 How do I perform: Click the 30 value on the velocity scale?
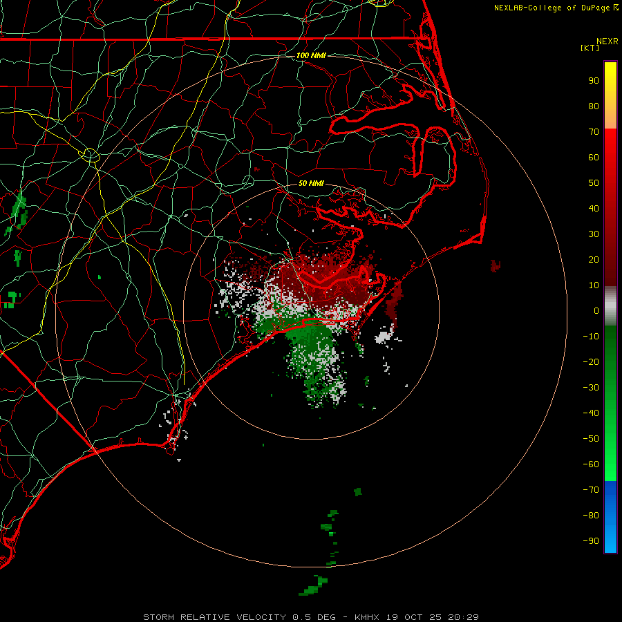point(594,234)
